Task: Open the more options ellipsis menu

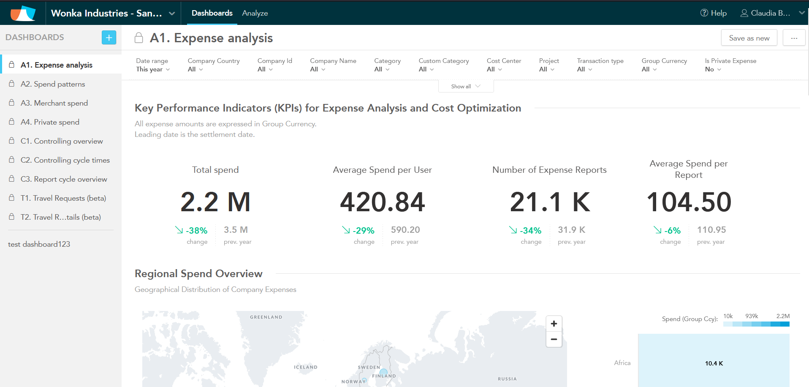Action: click(794, 38)
